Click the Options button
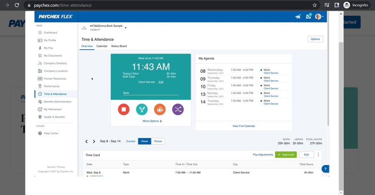The image size is (375, 195). 315,39
